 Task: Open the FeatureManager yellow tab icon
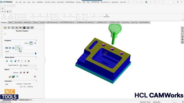(5, 28)
